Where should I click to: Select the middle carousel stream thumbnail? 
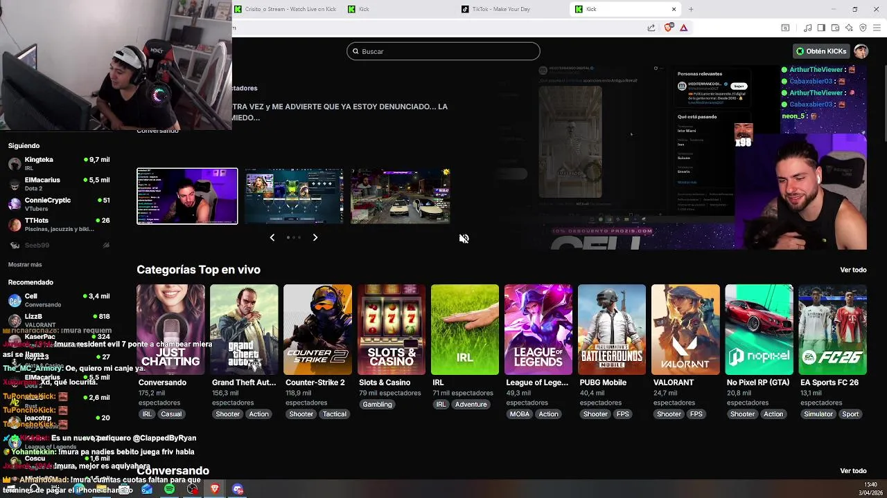pos(294,196)
